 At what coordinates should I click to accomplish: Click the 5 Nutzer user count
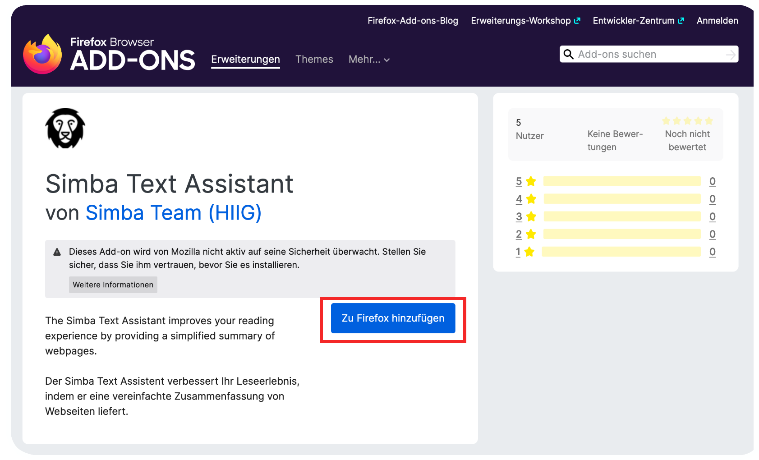click(x=529, y=129)
